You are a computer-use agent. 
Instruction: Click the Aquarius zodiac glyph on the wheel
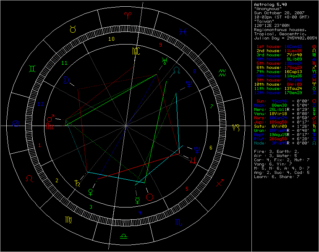(x=222, y=73)
